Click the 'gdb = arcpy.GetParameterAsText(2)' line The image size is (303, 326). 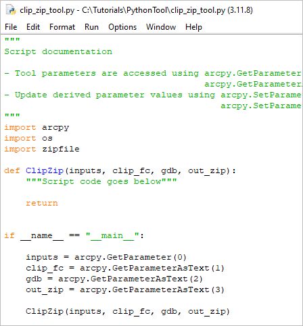pyautogui.click(x=114, y=279)
